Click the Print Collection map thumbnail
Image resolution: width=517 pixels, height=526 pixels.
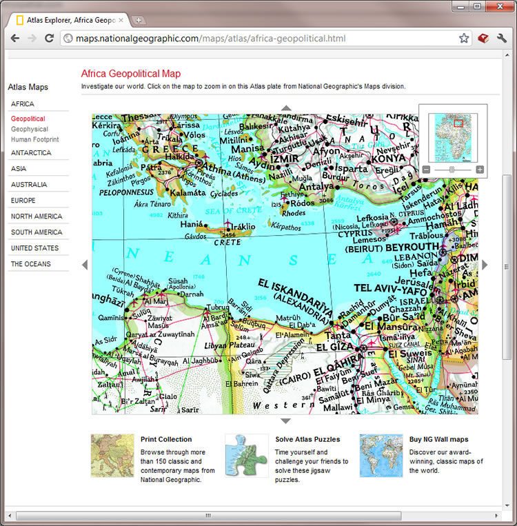coord(112,456)
